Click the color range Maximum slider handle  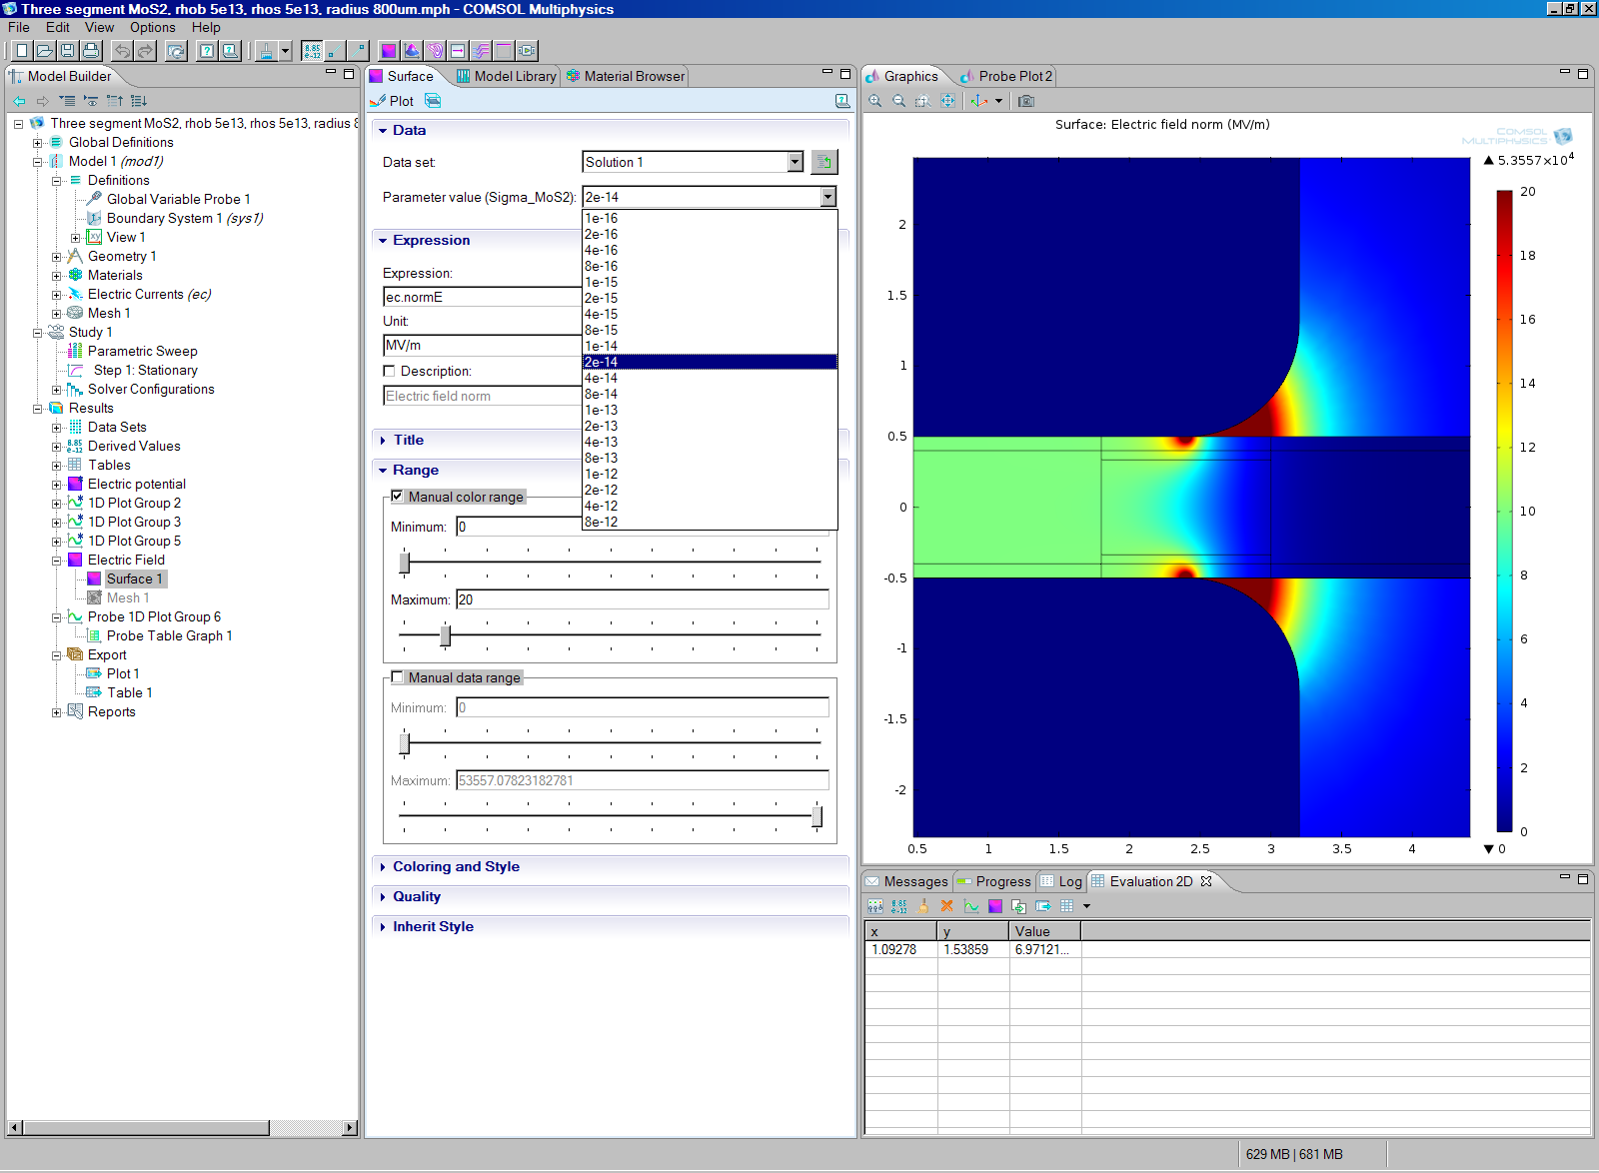point(446,635)
